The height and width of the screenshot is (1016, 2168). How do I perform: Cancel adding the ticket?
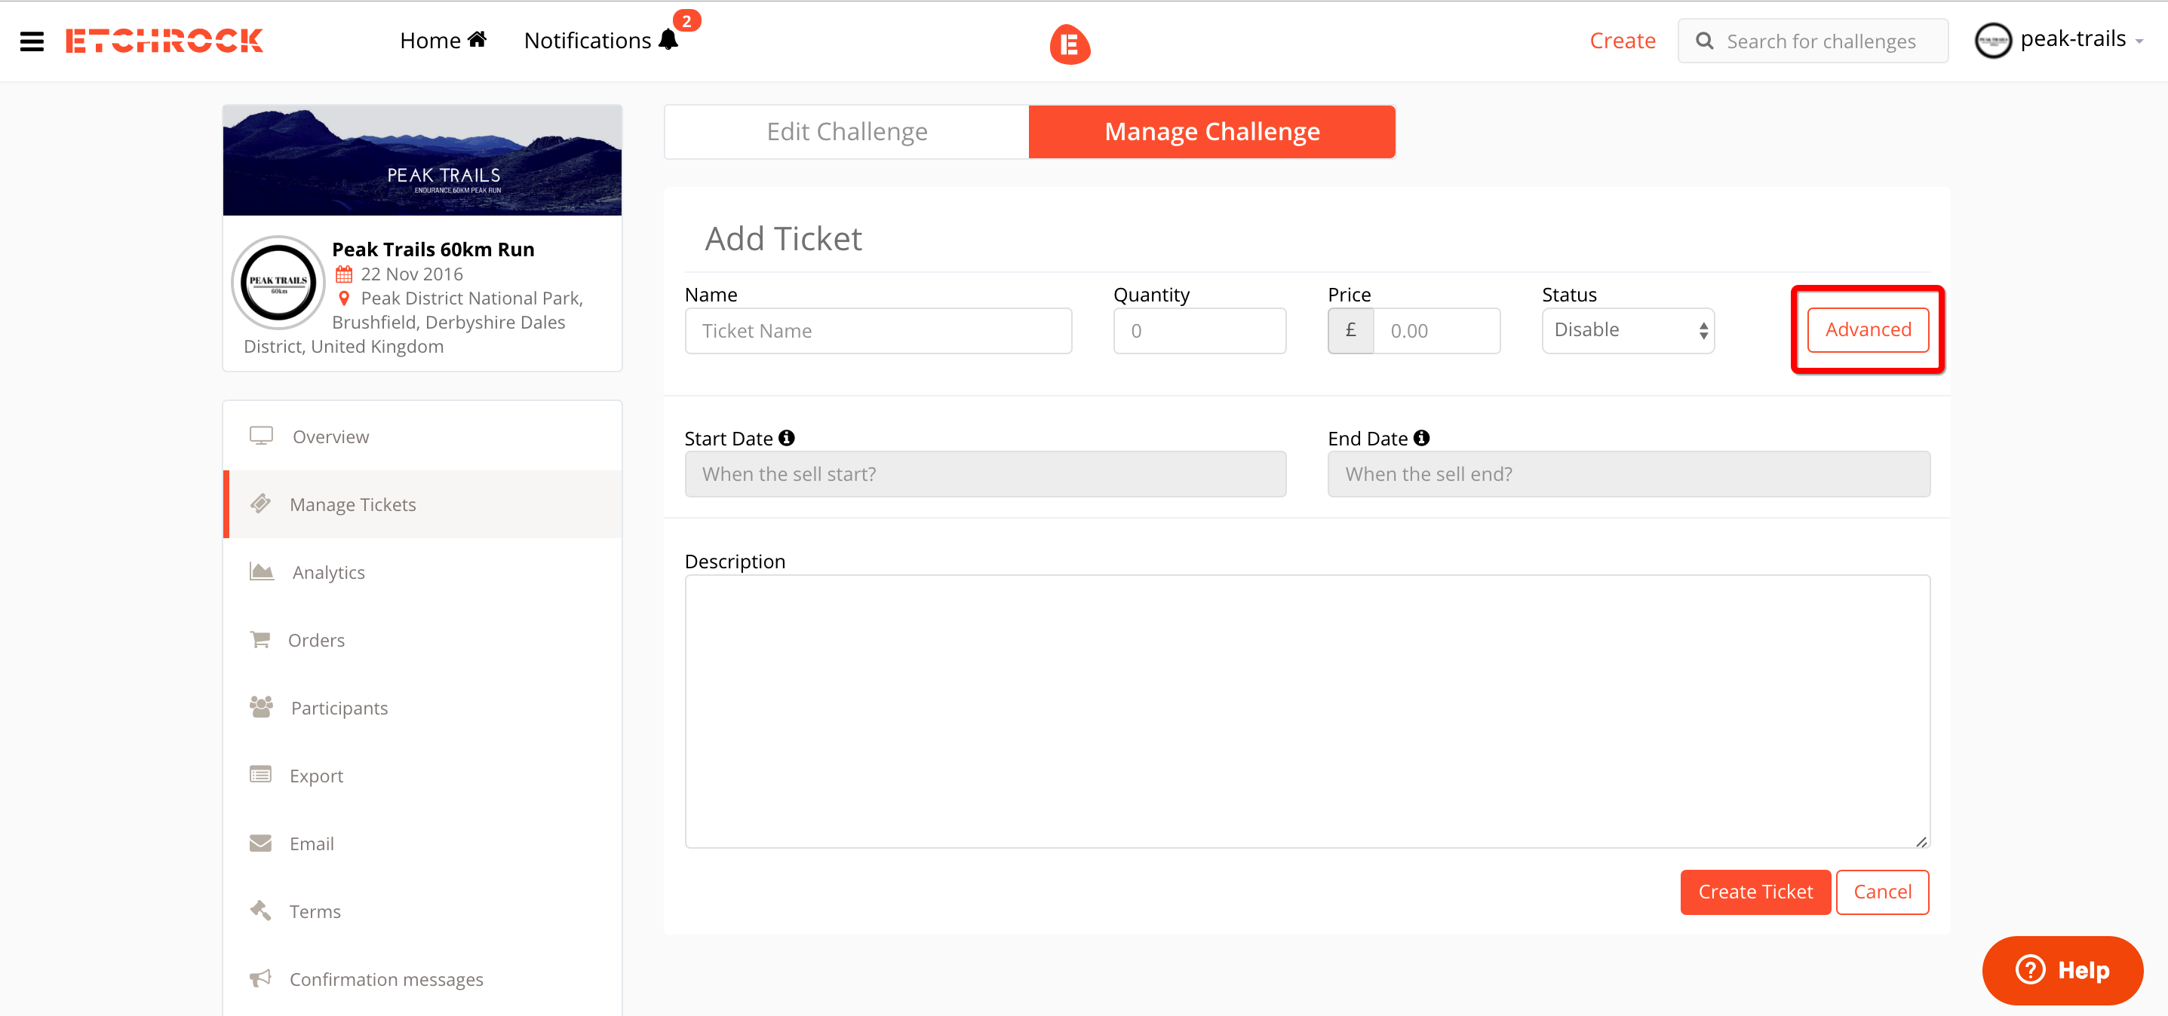tap(1882, 892)
